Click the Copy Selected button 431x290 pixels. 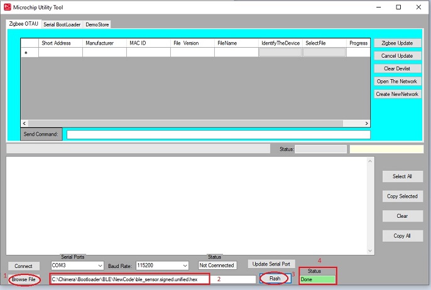click(402, 196)
